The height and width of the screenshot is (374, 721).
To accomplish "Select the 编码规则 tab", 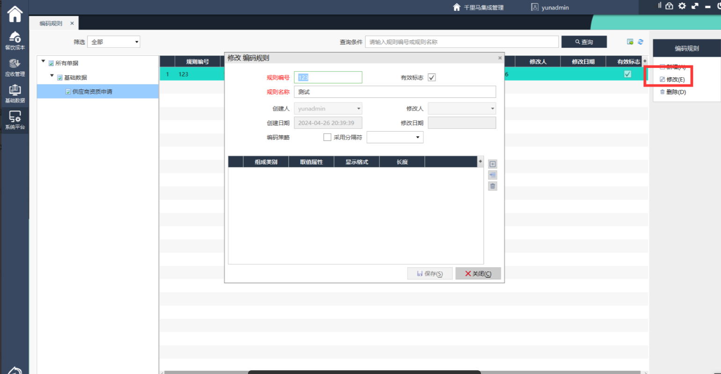I will point(51,23).
